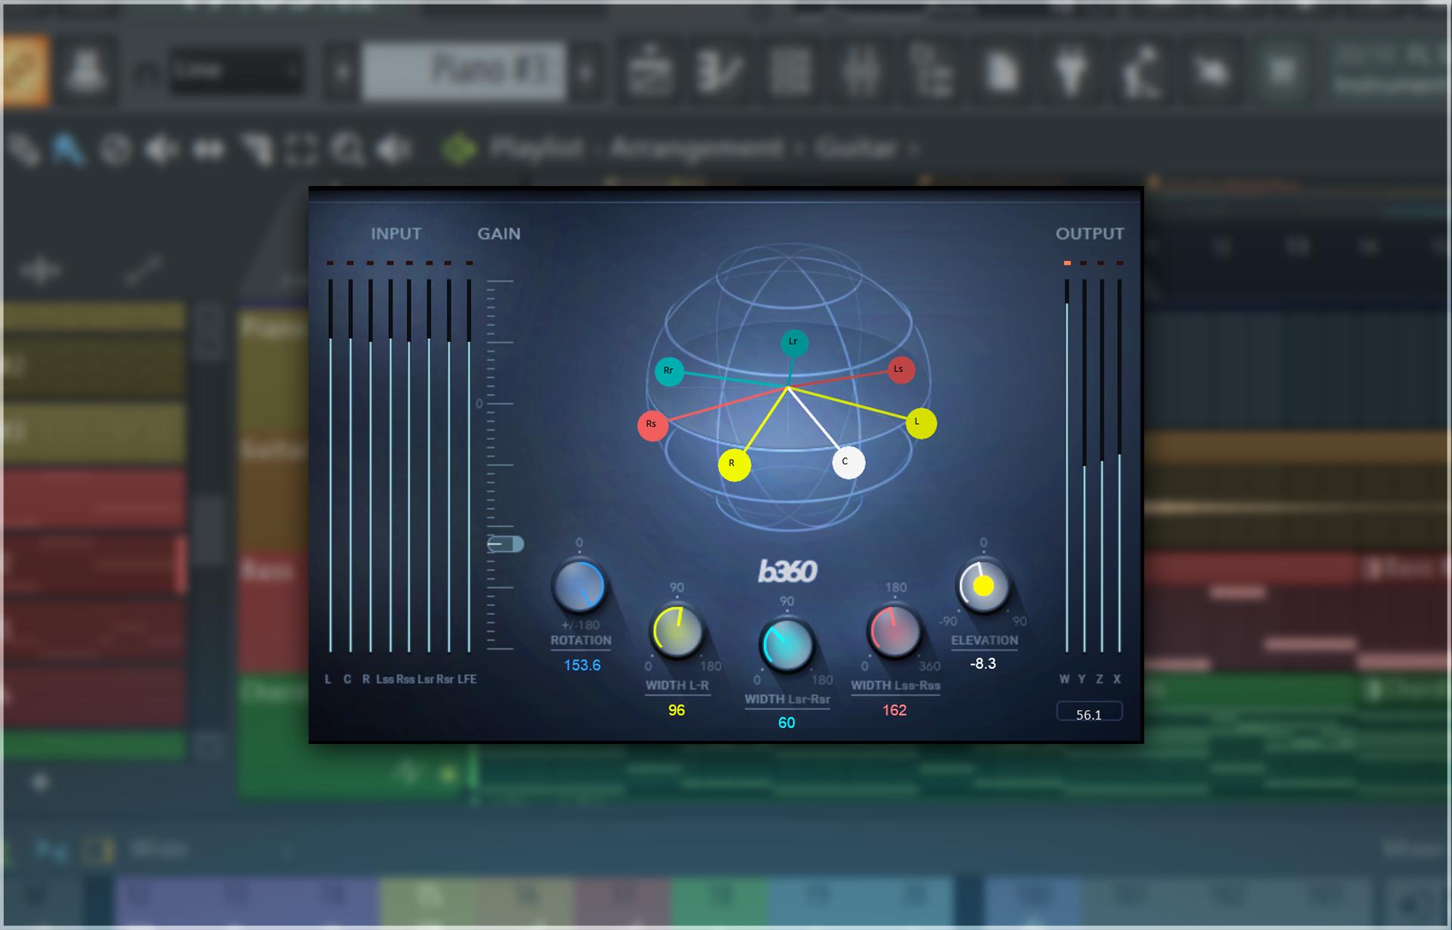Image resolution: width=1452 pixels, height=930 pixels.
Task: Select the white C speaker node
Action: [x=849, y=462]
